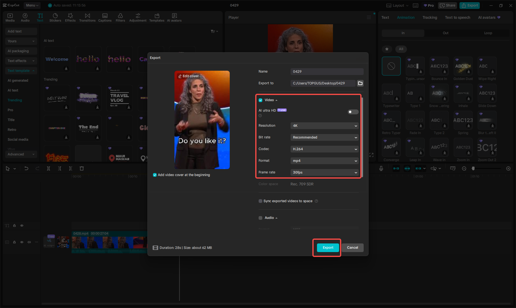Open the Frame rate dropdown showing 30fps

click(324, 172)
